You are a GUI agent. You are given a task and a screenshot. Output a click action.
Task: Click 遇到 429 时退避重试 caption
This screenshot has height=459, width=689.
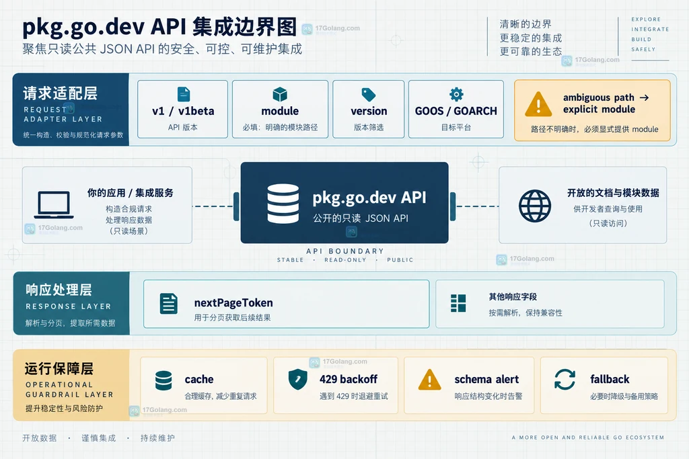pyautogui.click(x=354, y=397)
